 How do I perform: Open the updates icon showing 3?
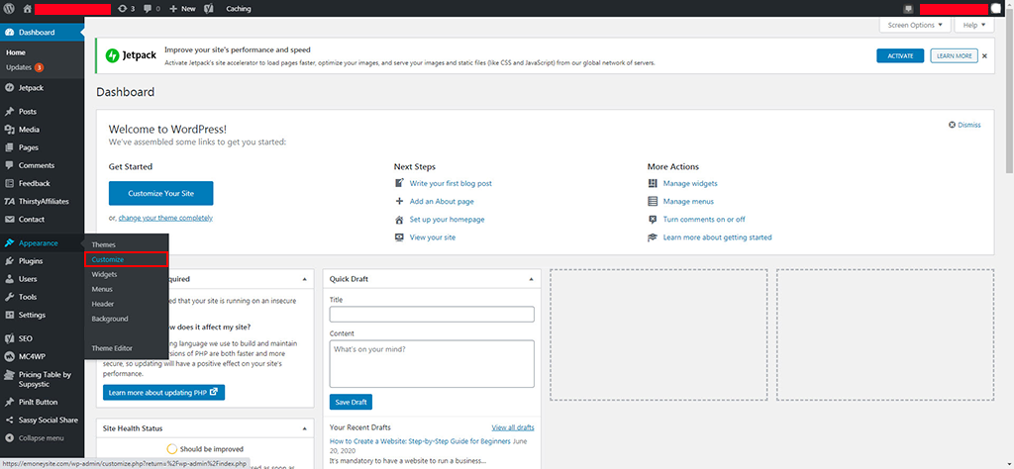coord(127,9)
